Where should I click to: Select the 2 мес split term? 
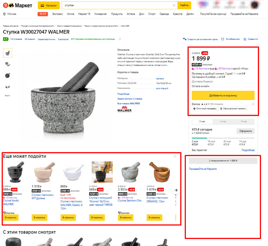pos(202,122)
